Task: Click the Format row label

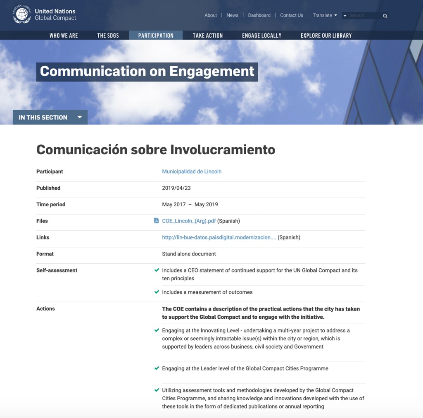Action: pyautogui.click(x=45, y=254)
